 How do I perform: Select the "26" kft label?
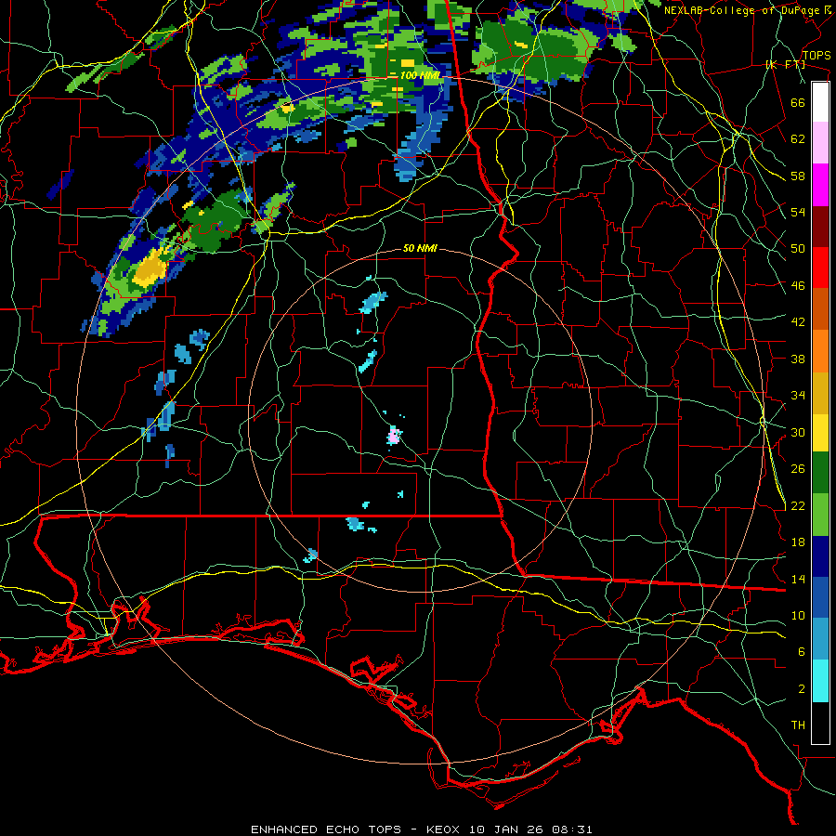pos(798,469)
